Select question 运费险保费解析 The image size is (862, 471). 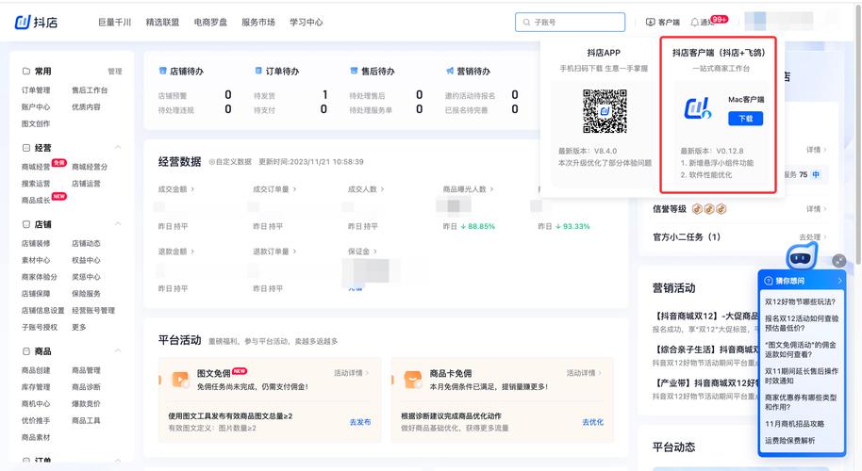click(790, 440)
